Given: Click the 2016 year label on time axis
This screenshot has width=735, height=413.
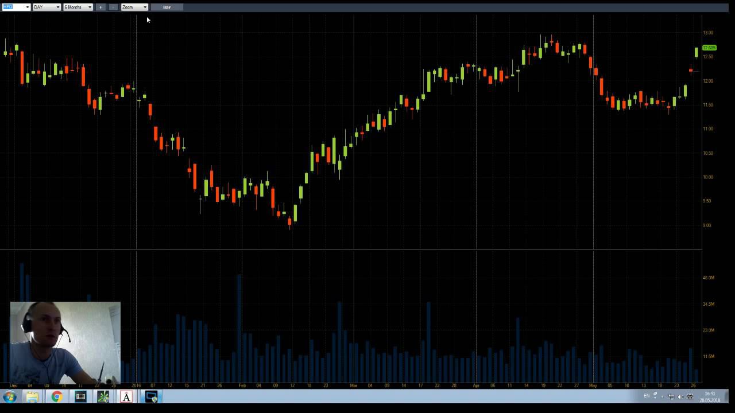Looking at the screenshot, I should click(x=136, y=385).
